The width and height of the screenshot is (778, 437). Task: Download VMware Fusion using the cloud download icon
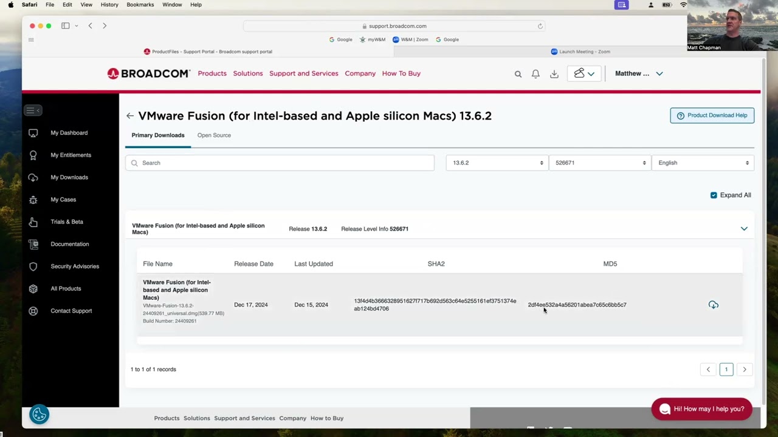[713, 305]
